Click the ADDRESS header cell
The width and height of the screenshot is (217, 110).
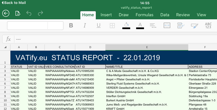tap(203, 67)
